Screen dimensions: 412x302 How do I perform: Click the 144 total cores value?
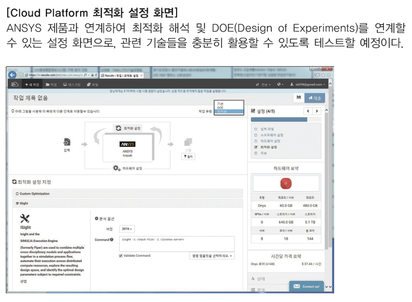pyautogui.click(x=310, y=239)
